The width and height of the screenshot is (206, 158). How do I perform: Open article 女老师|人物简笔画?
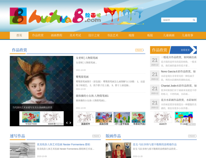(x=87, y=58)
